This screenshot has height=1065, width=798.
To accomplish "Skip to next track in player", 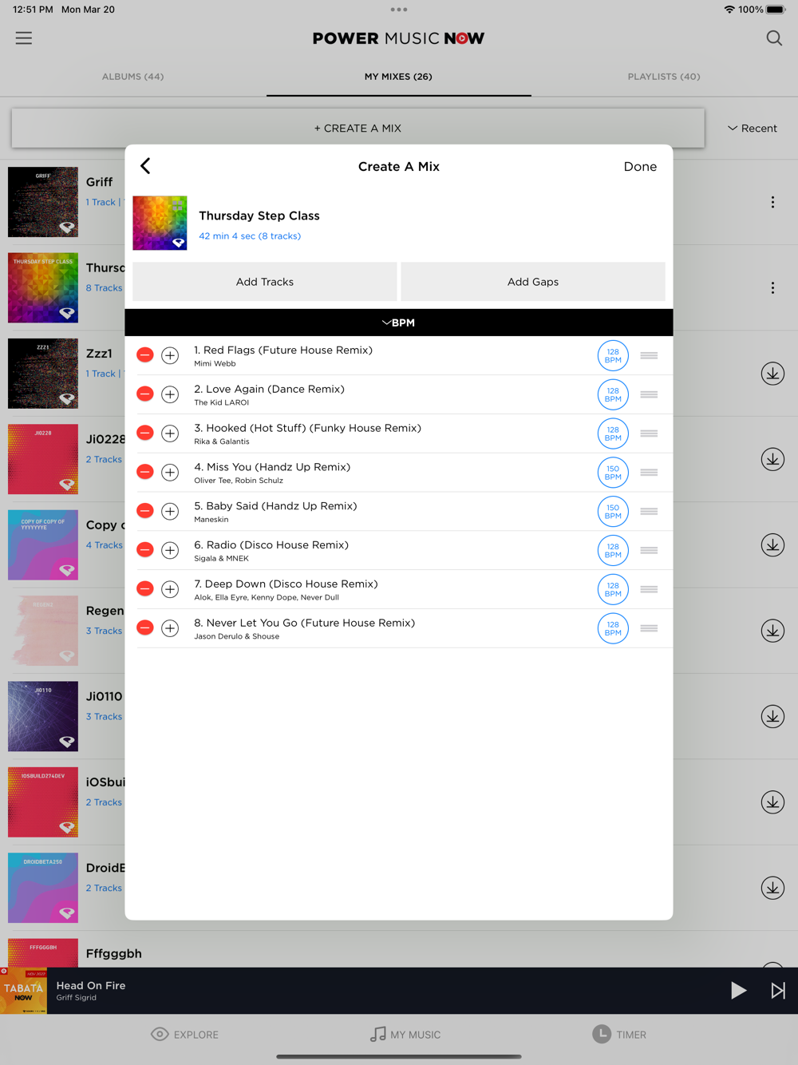I will click(x=778, y=991).
